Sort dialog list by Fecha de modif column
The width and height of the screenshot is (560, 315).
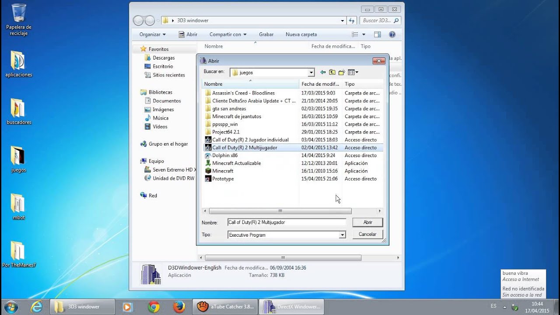321,84
